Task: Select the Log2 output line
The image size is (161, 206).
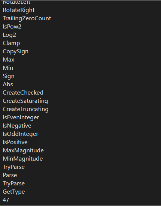Action: (x=9, y=35)
